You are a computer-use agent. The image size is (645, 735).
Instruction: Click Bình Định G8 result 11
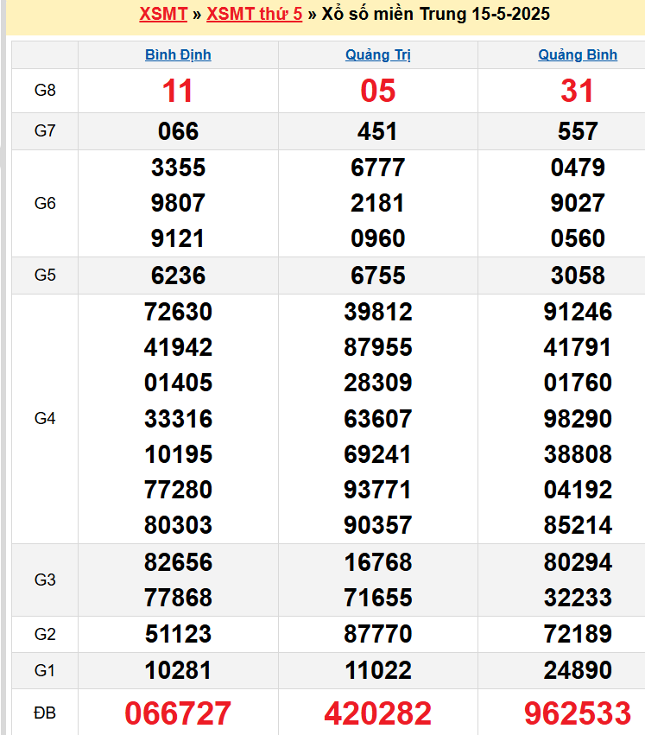pyautogui.click(x=178, y=91)
